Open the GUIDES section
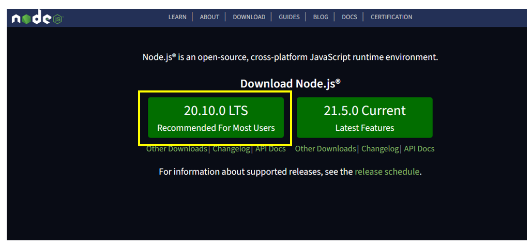 click(x=289, y=17)
